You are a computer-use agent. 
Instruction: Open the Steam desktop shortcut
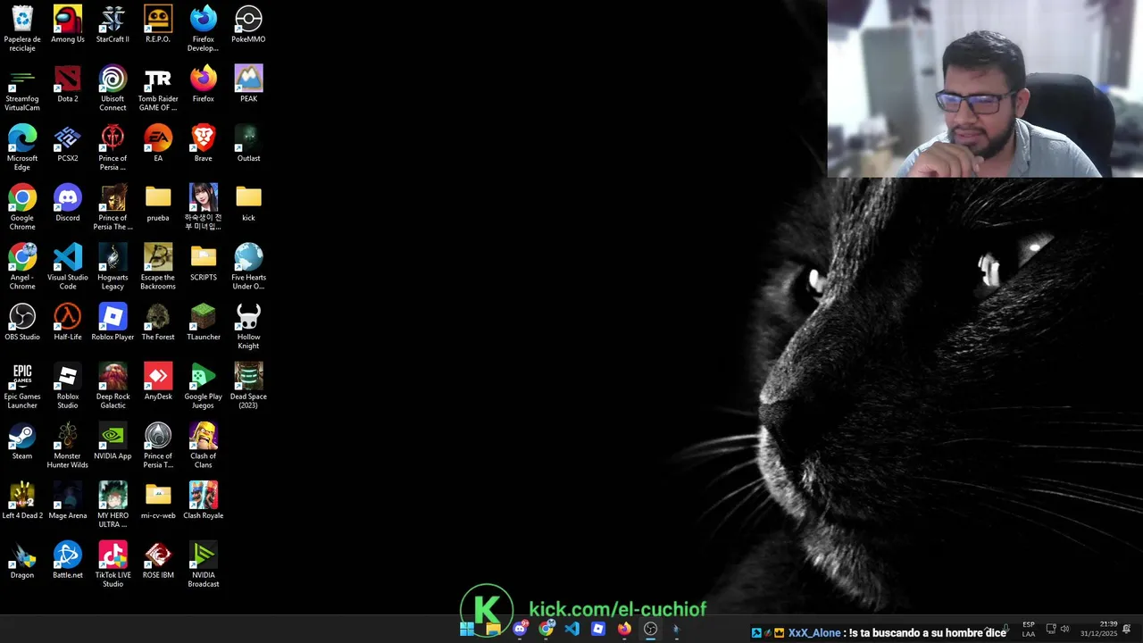click(22, 441)
